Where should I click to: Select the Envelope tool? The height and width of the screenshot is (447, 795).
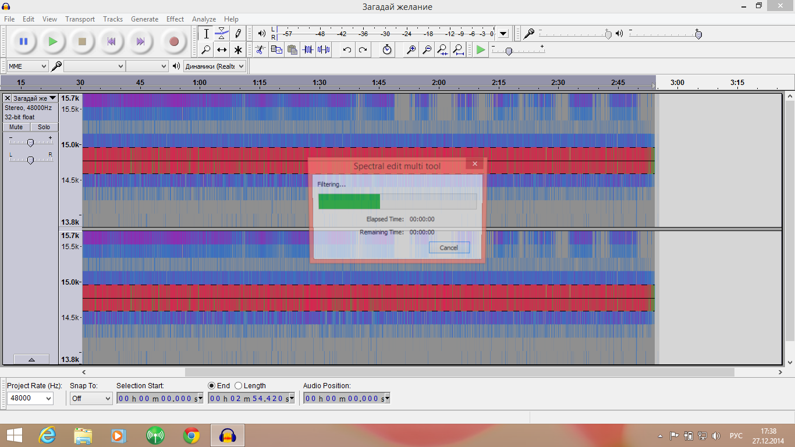tap(222, 33)
